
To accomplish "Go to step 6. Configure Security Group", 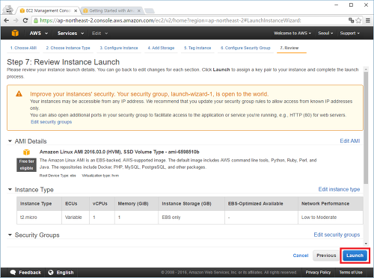I will point(245,48).
